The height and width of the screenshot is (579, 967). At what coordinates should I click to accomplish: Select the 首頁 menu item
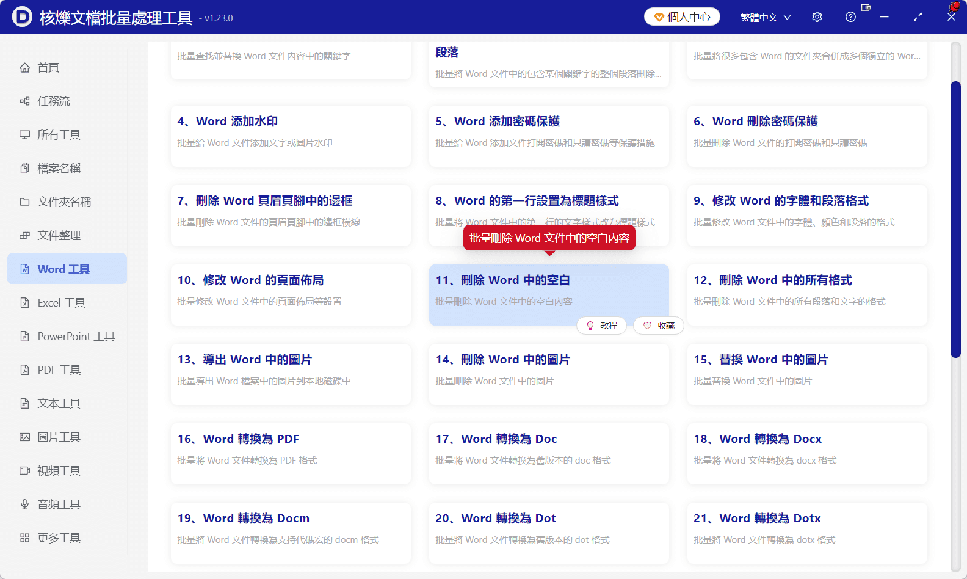pos(67,68)
